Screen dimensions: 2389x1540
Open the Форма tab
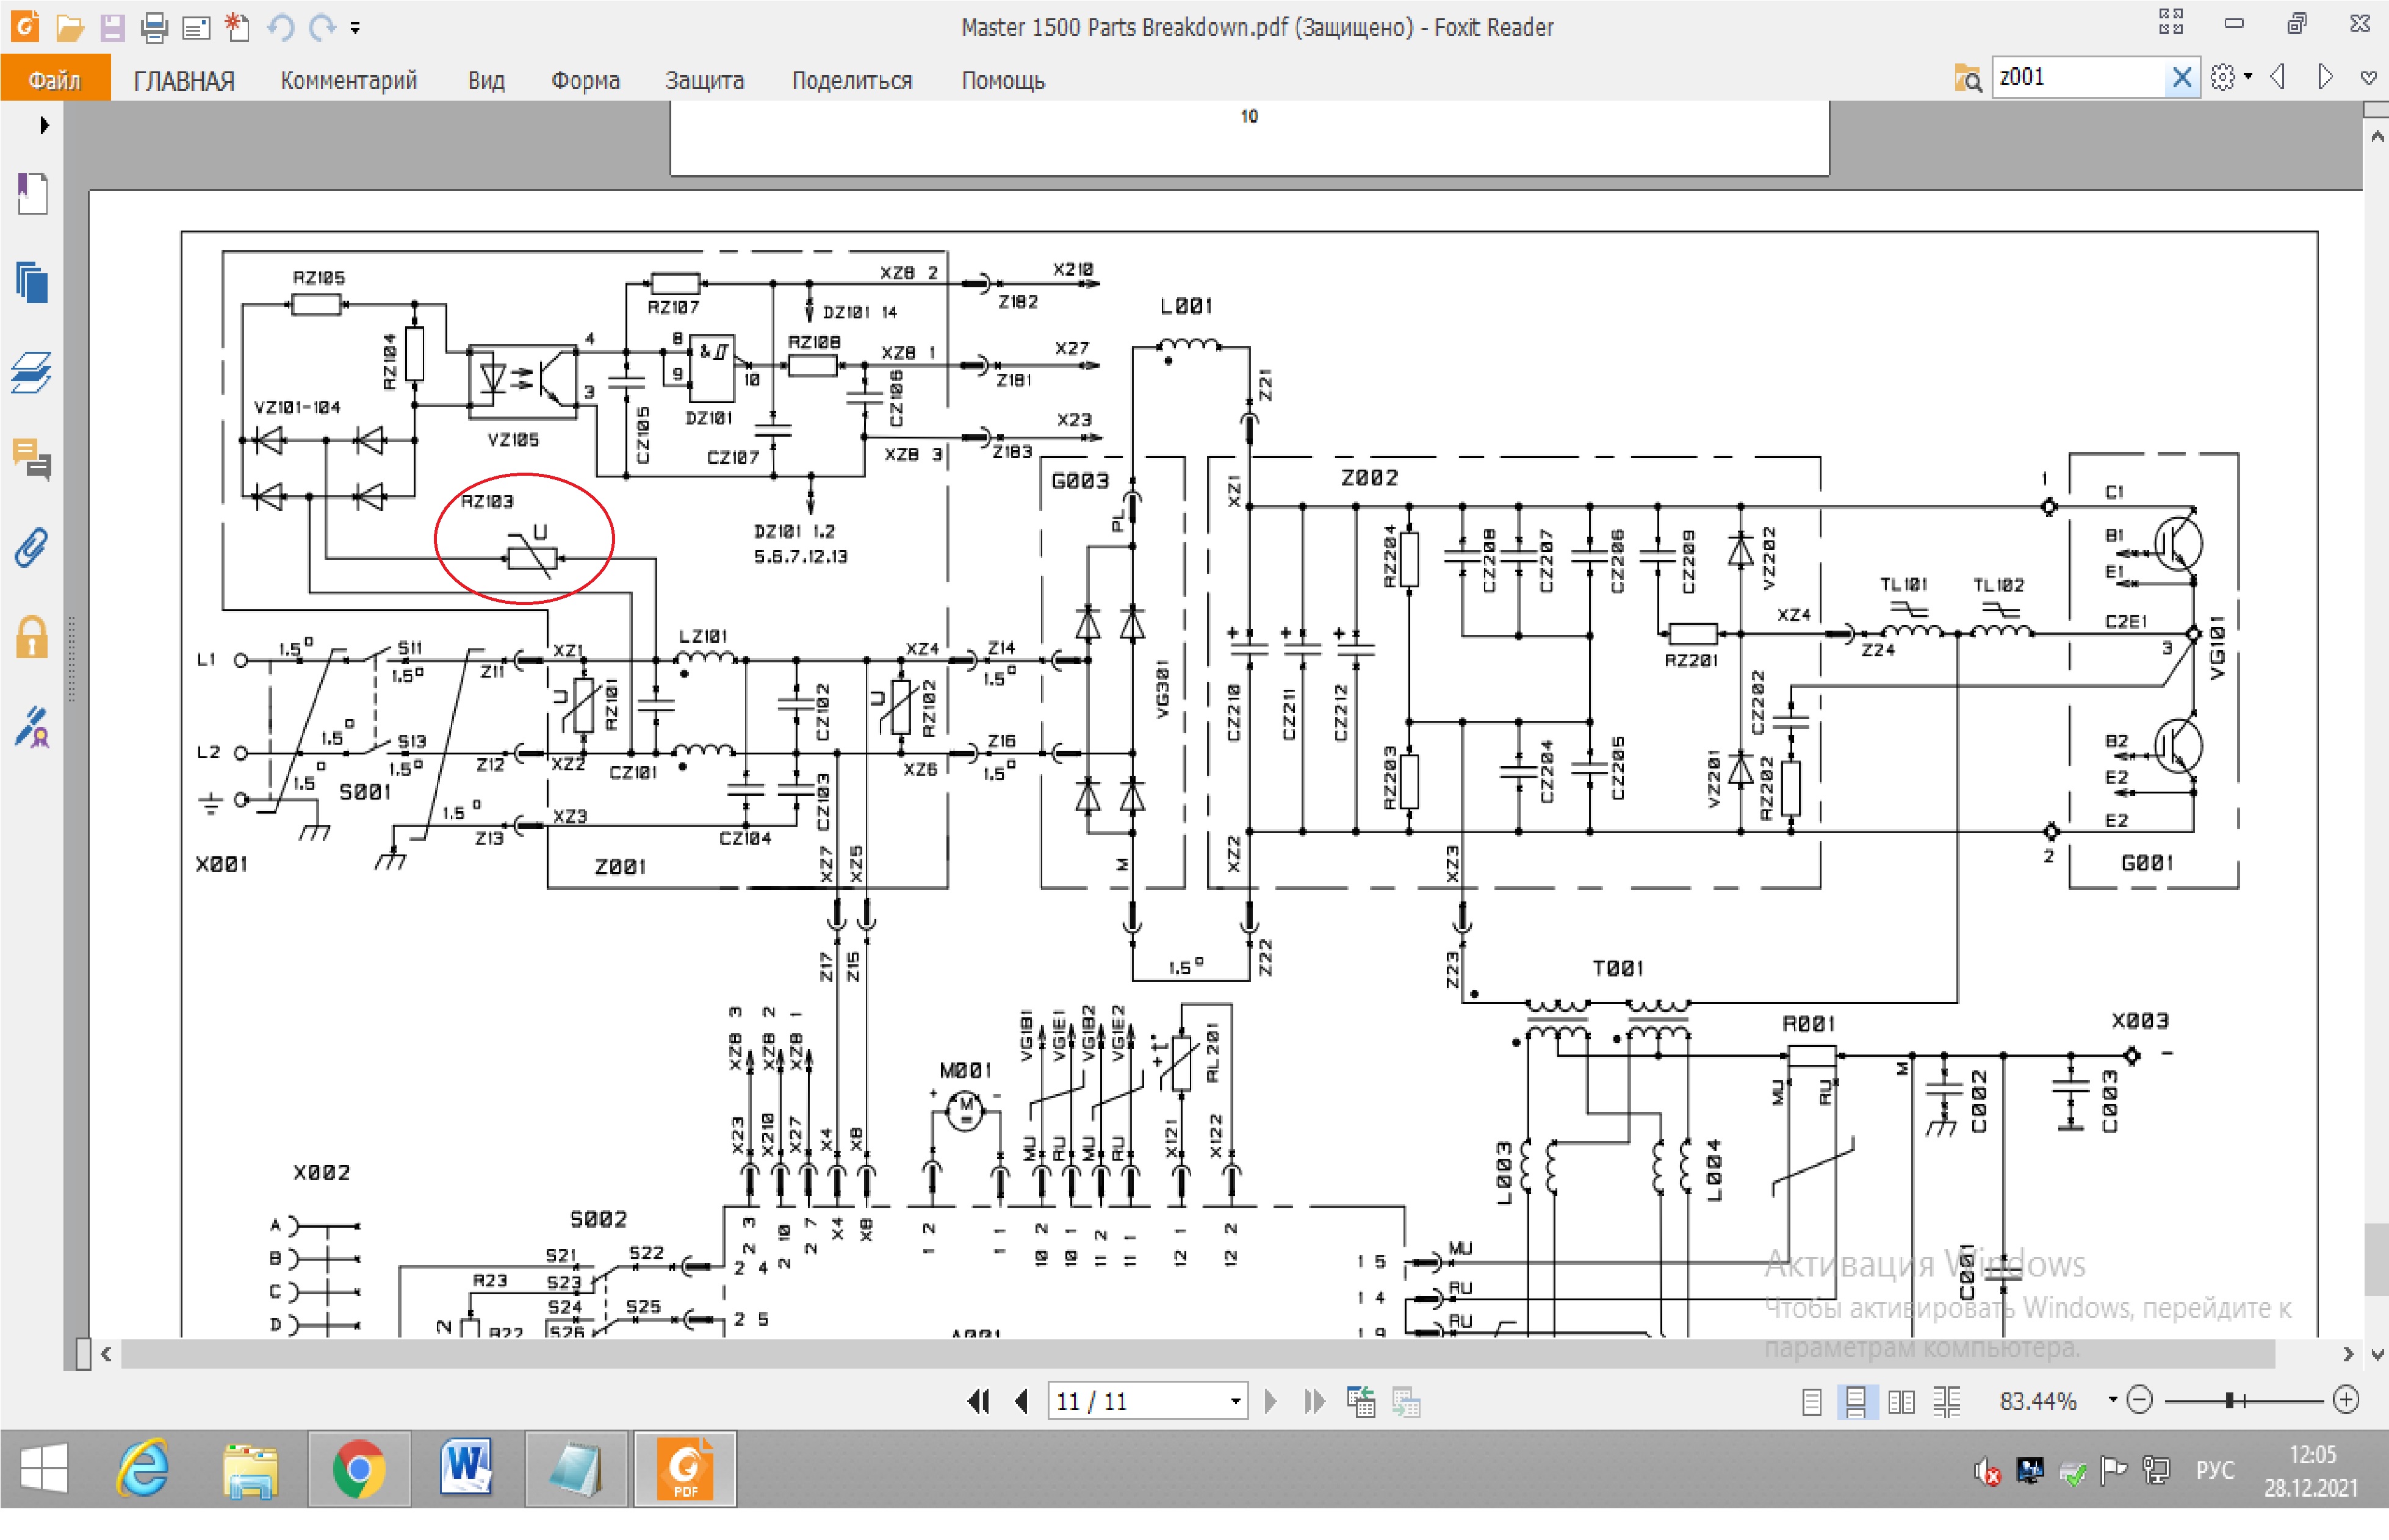(585, 80)
